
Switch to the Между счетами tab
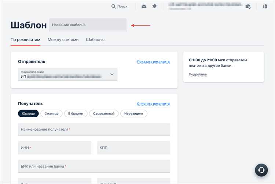(63, 39)
